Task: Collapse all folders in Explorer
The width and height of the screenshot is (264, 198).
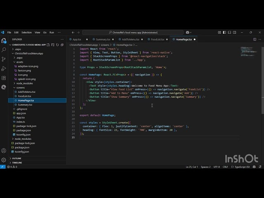Action: [x=62, y=45]
